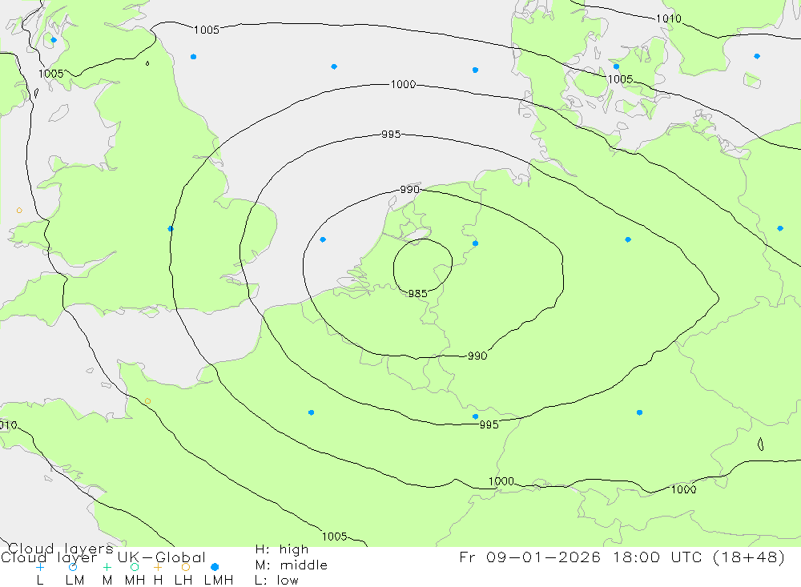Click the blue plus symbol for L cloud
This screenshot has width=801, height=587.
[x=40, y=567]
